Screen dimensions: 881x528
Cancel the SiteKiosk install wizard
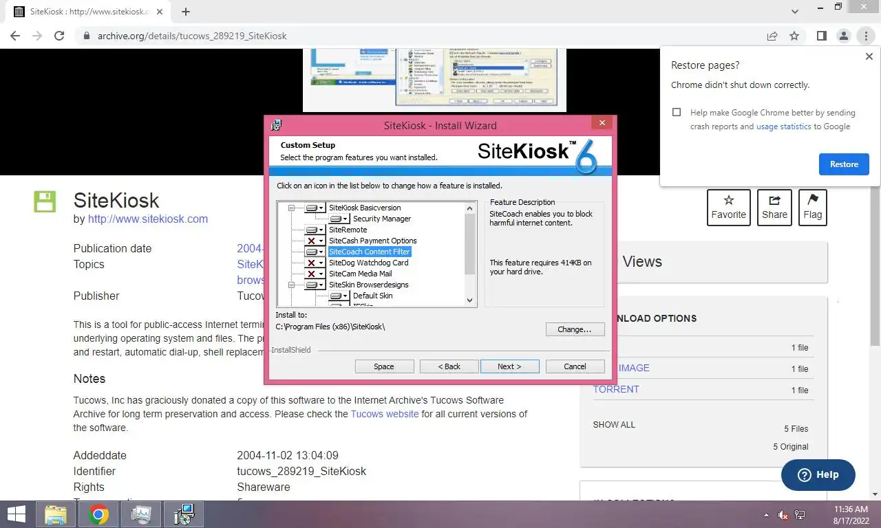pyautogui.click(x=575, y=366)
